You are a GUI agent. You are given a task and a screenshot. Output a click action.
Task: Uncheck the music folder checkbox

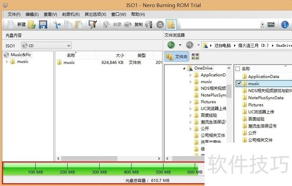[x=239, y=84]
